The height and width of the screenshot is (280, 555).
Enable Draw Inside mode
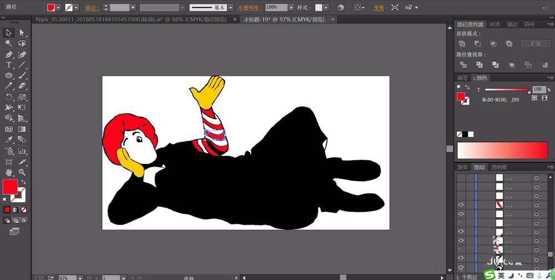tap(24, 220)
